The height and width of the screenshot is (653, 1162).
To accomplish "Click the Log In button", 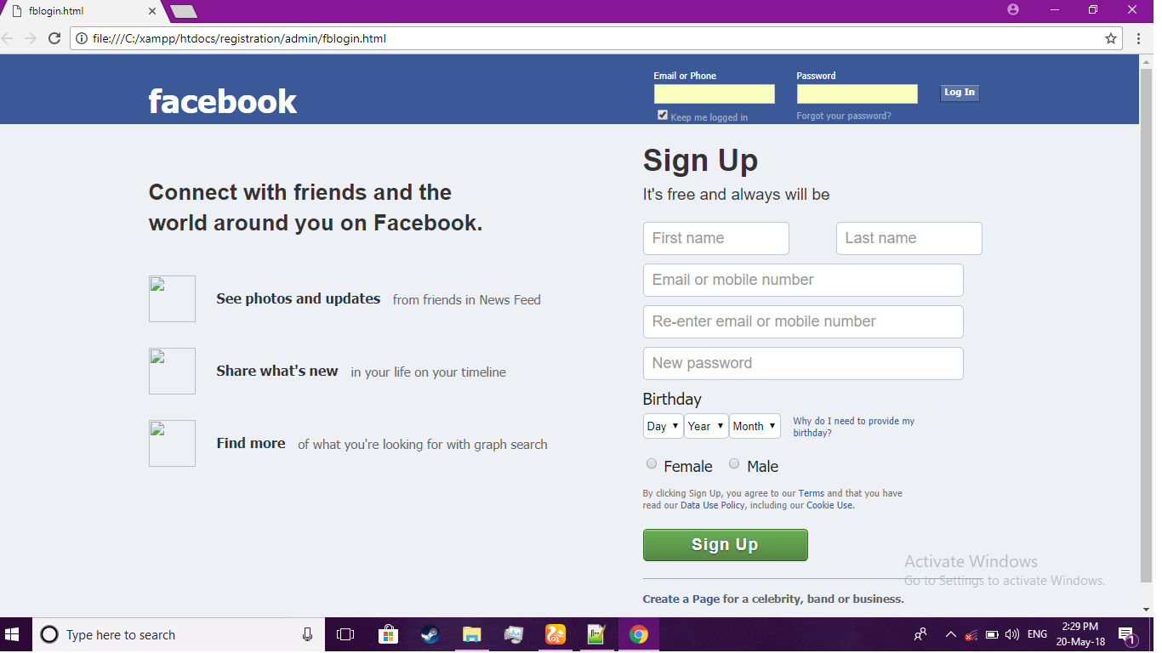I will (960, 93).
